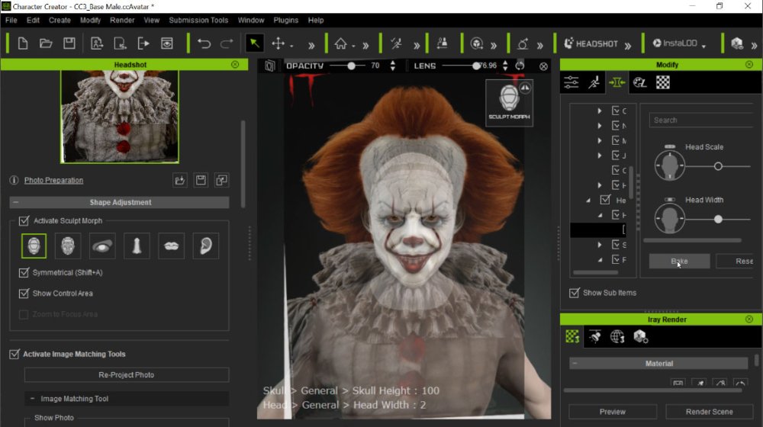The image size is (763, 427).
Task: Open the Edit menu
Action: pos(33,20)
